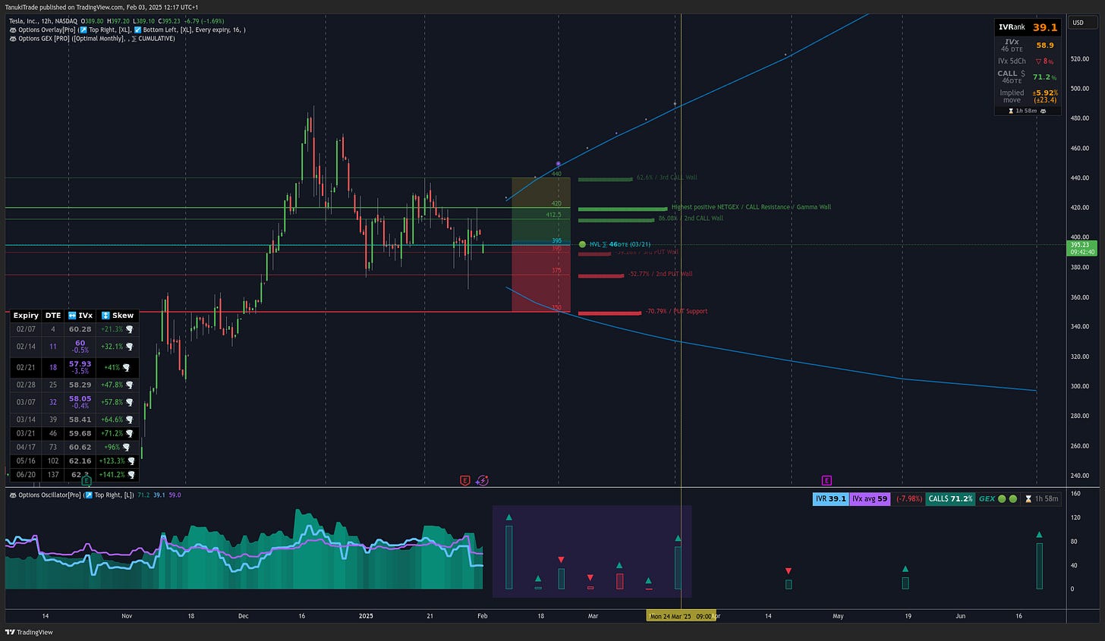Click the 2nd PUT Wall -52.77% label

(660, 274)
